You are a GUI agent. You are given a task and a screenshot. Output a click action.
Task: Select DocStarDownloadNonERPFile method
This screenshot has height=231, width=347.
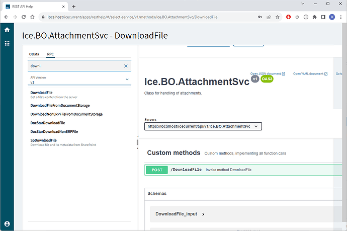[54, 131]
